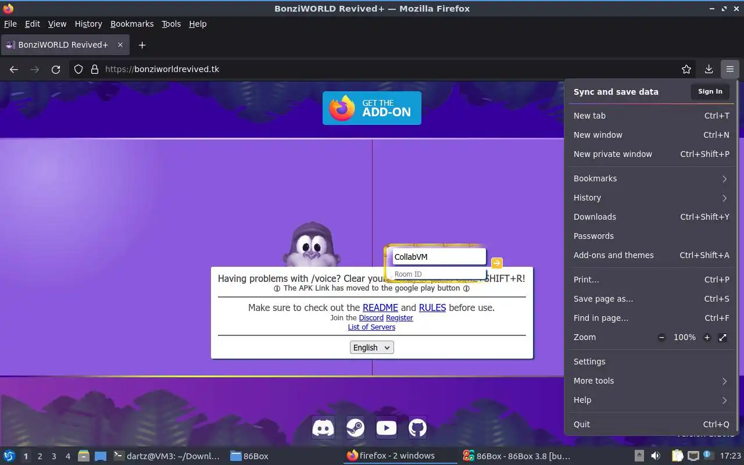This screenshot has height=465, width=744.
Task: Open the Help menu in menu bar
Action: (198, 24)
